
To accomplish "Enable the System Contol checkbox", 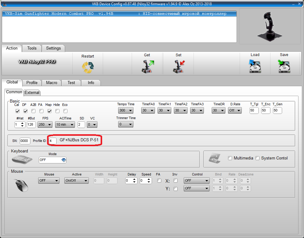I will pyautogui.click(x=258, y=158).
